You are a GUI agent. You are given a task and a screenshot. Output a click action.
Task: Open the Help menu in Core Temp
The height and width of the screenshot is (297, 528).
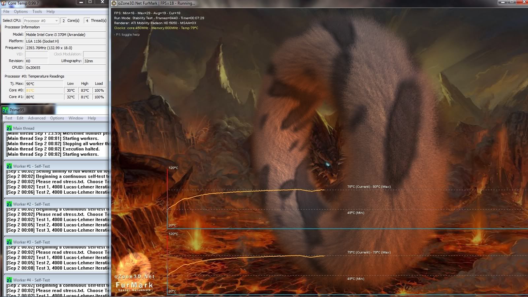[50, 12]
